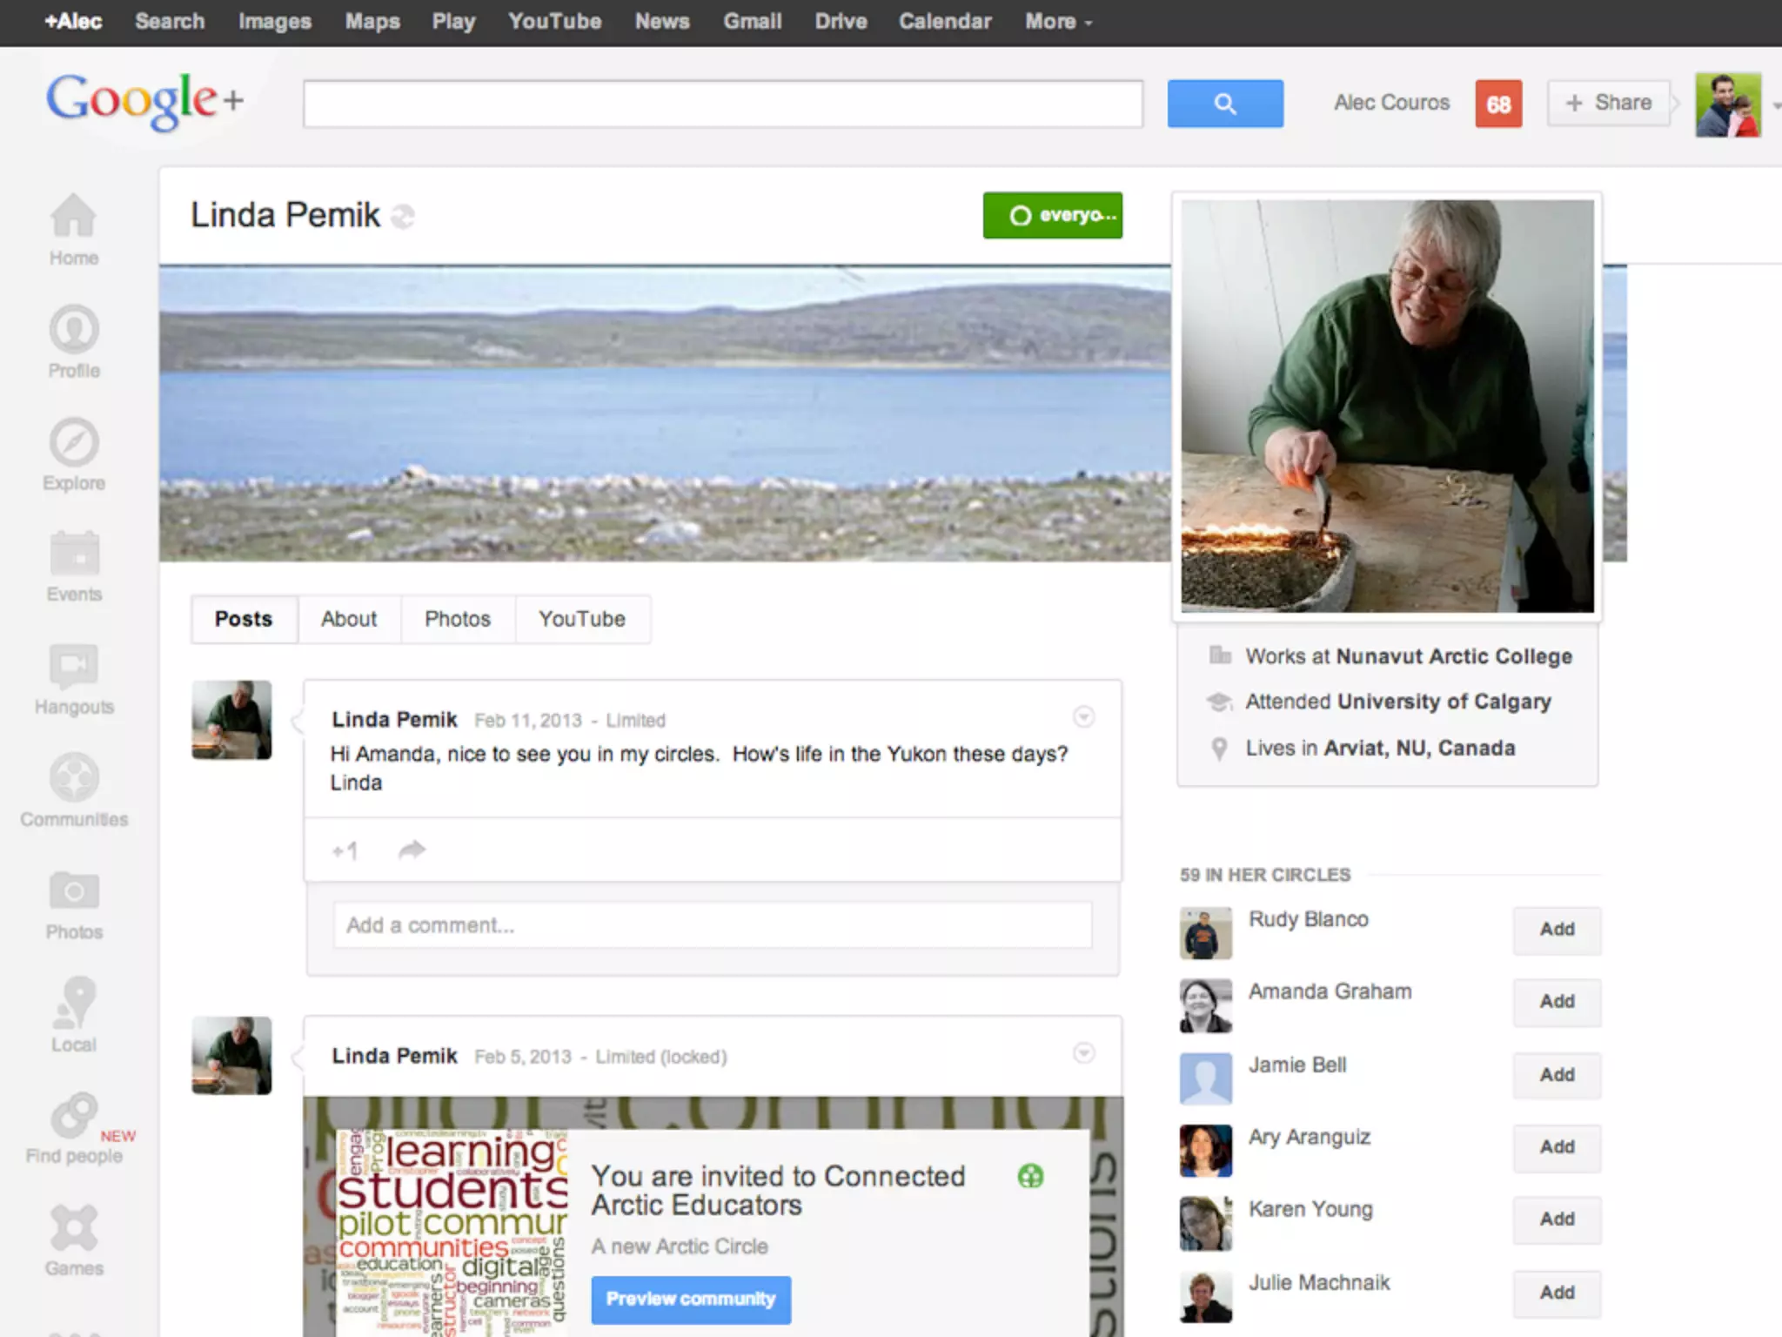Add Rudy Blanco to circles

click(1556, 930)
